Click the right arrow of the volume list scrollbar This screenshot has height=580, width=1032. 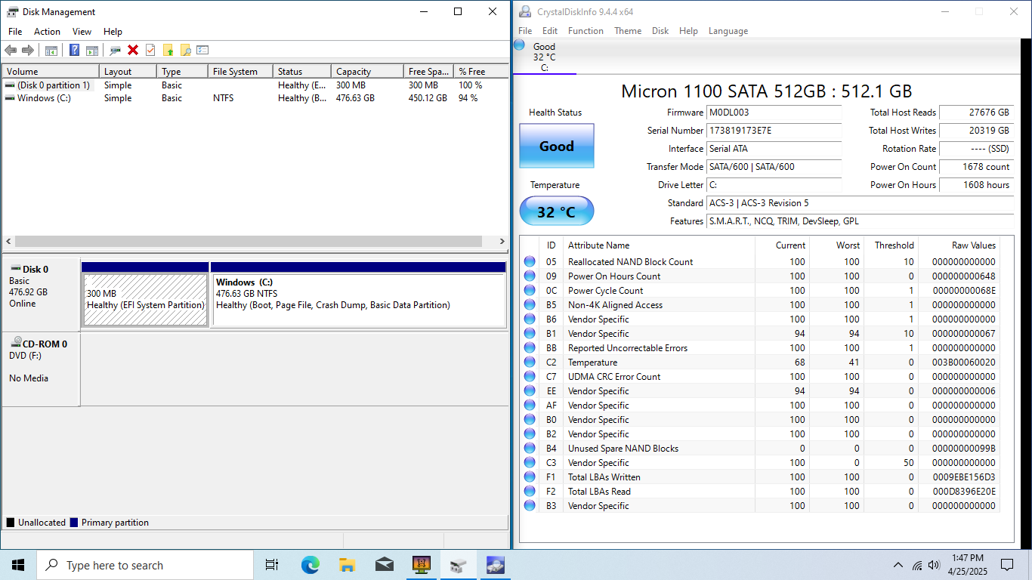[503, 242]
